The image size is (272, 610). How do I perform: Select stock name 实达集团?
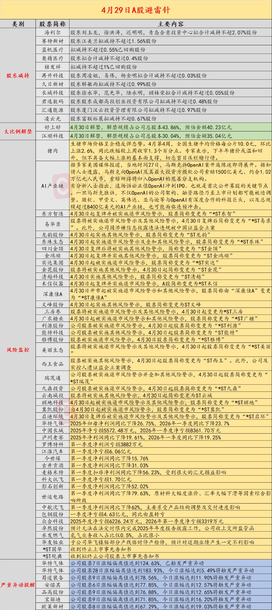pyautogui.click(x=53, y=263)
